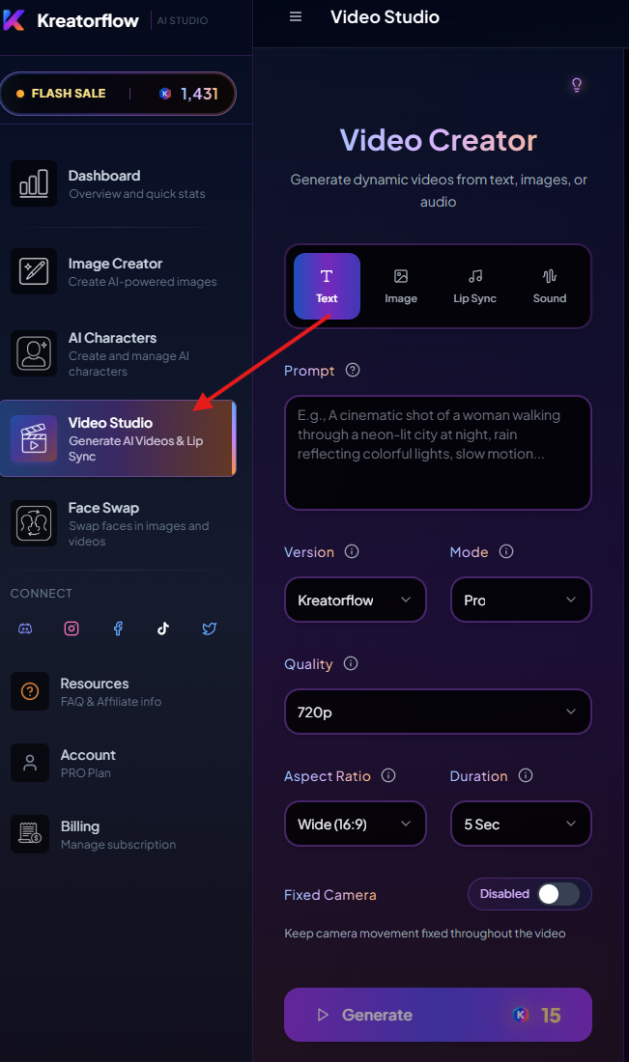
Task: Toggle the Fixed Camera switch
Action: (558, 894)
